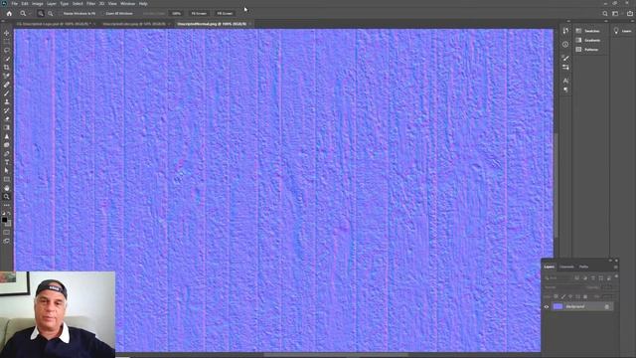The height and width of the screenshot is (358, 636).
Task: Select the Lasso tool
Action: (x=7, y=51)
